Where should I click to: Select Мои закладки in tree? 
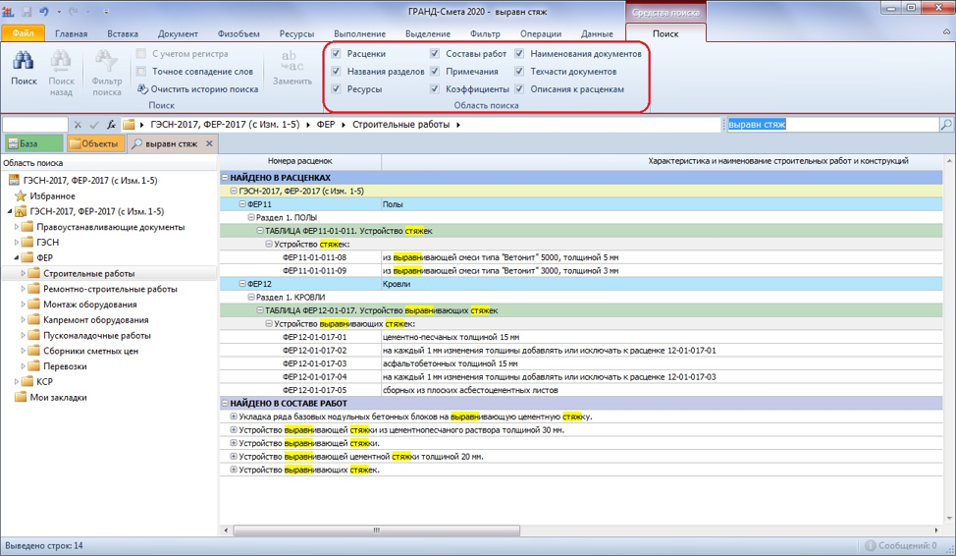coord(59,397)
